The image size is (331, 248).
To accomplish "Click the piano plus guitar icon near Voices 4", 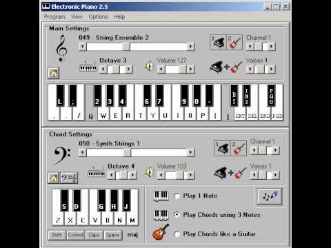I will [x=226, y=67].
